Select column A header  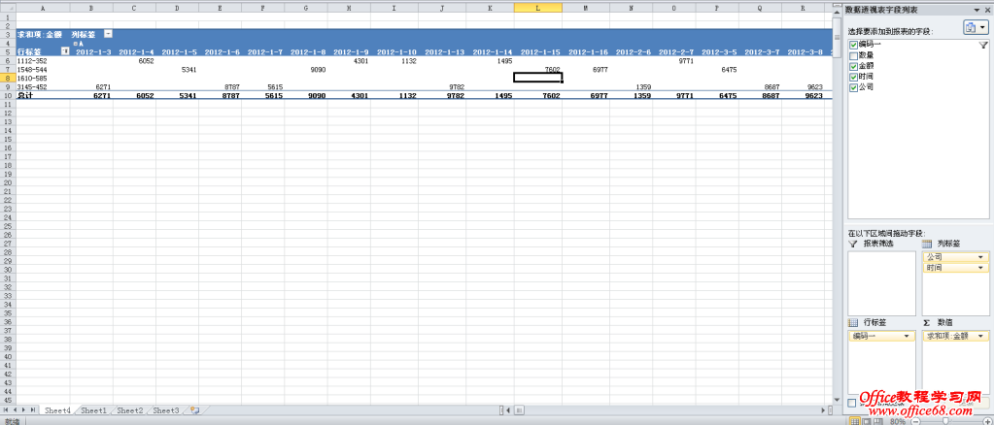point(43,8)
